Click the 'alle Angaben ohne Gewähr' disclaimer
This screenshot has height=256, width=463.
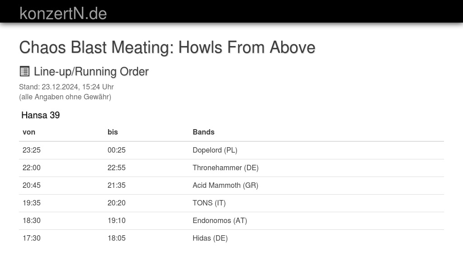(65, 97)
